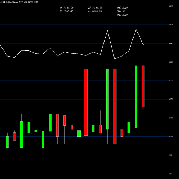179x179 pixels.
Task: Select the 'L: 1060.00' low value
Action: coord(95,11)
